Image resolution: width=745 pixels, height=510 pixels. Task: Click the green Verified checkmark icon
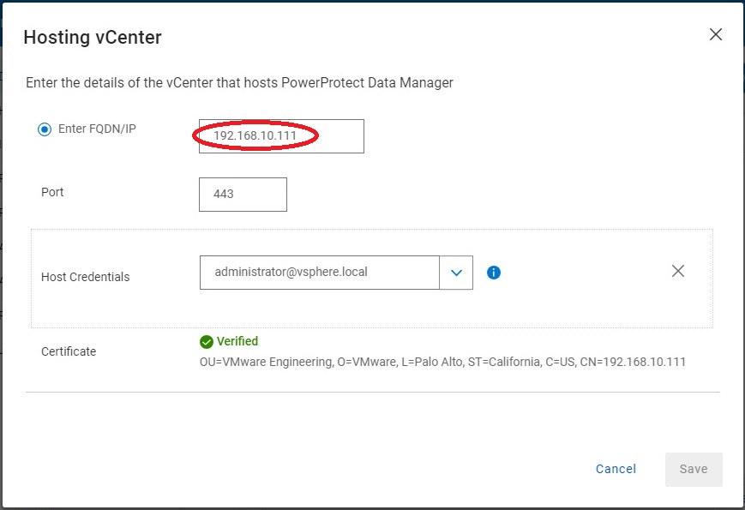point(206,341)
